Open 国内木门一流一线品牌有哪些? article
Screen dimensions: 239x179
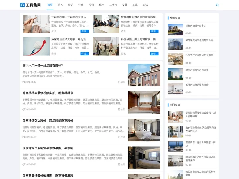coord(43,66)
